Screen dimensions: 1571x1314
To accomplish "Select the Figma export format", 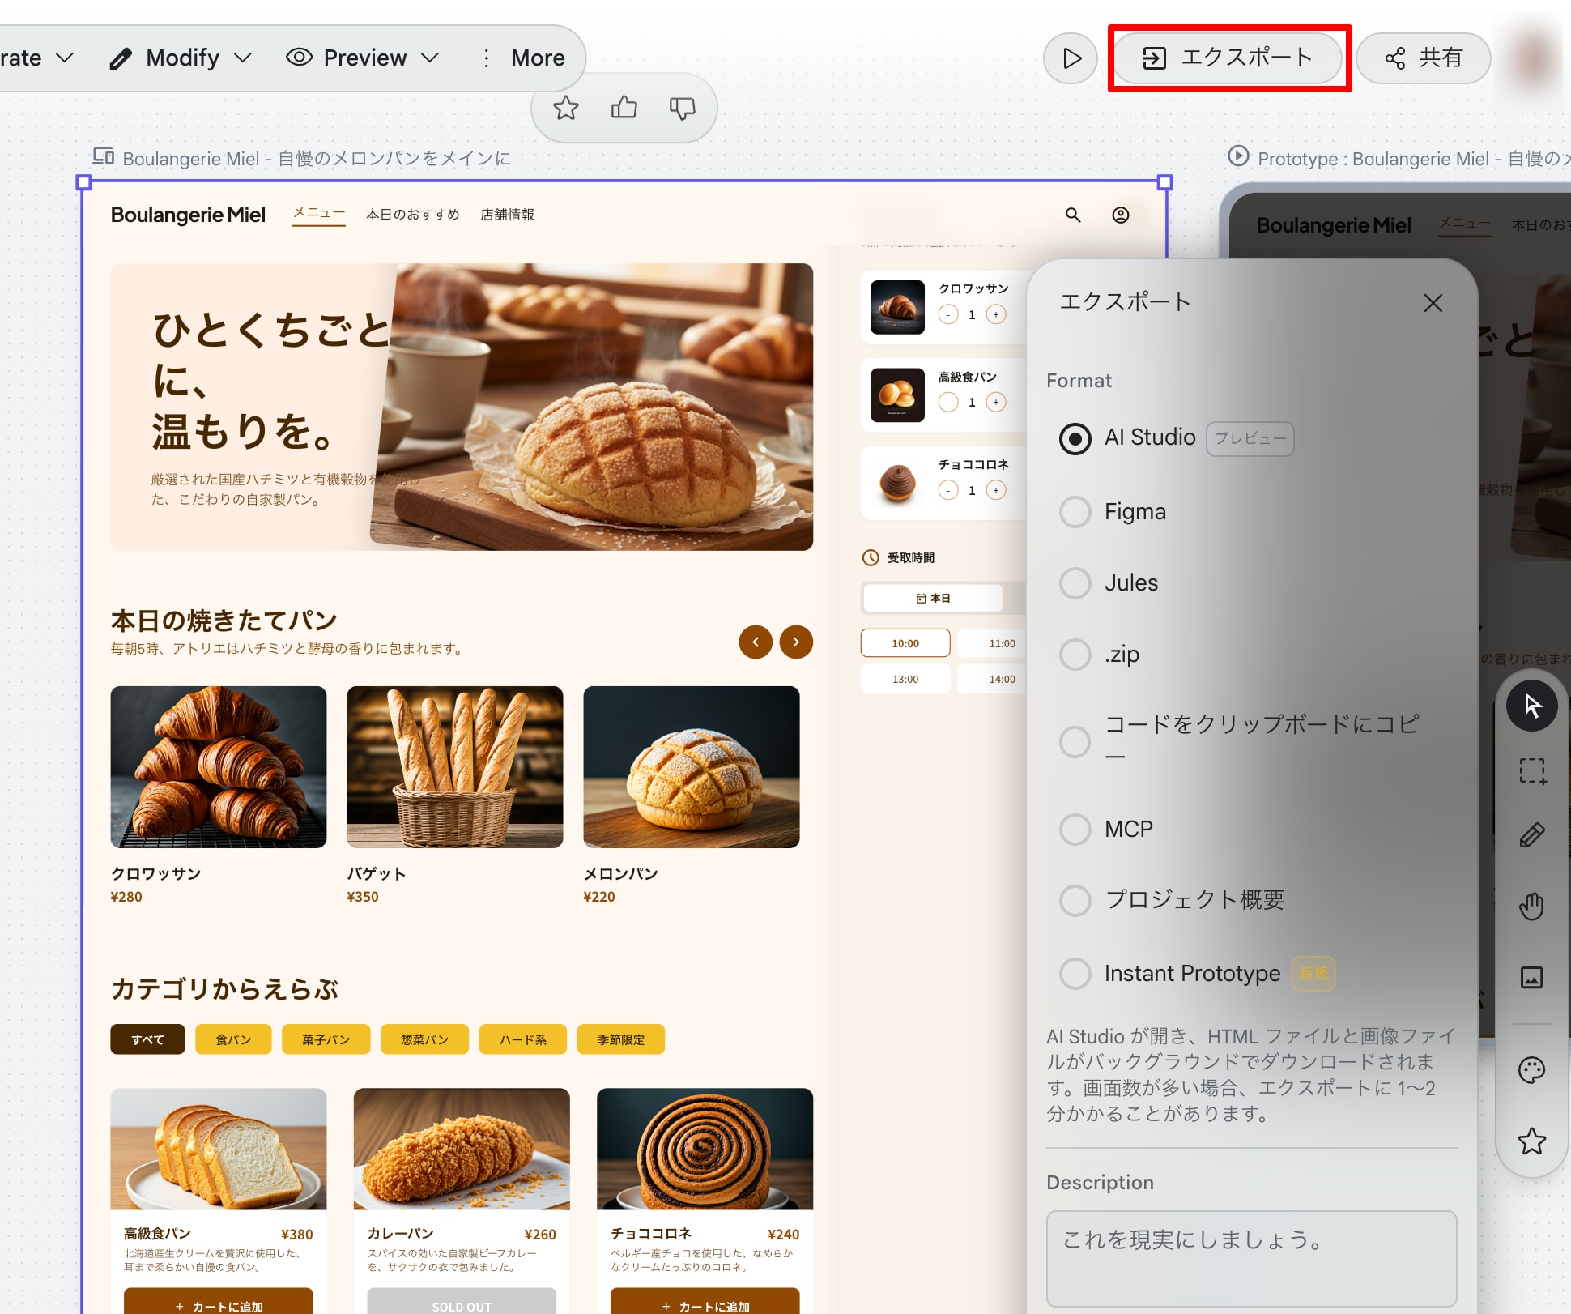I will 1075,512.
